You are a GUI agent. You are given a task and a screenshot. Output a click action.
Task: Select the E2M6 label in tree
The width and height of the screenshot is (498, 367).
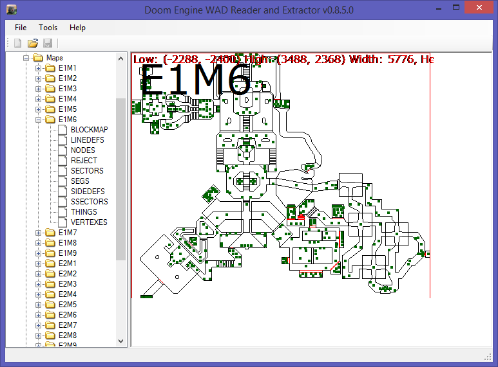tap(68, 315)
